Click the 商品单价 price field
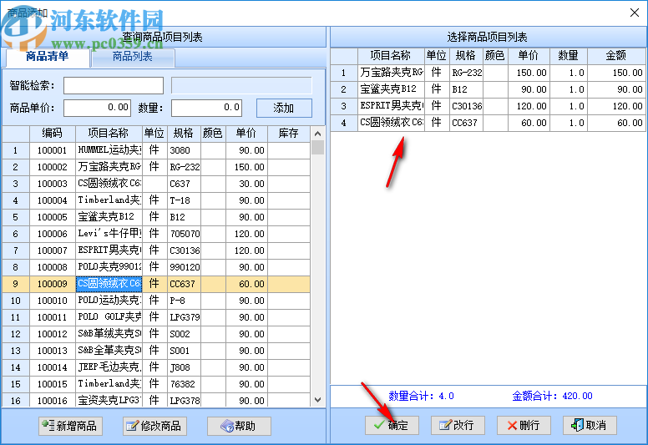The width and height of the screenshot is (648, 445). (x=97, y=108)
